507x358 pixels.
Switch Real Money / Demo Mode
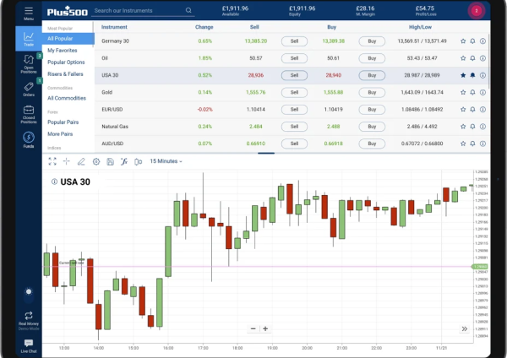tap(29, 321)
